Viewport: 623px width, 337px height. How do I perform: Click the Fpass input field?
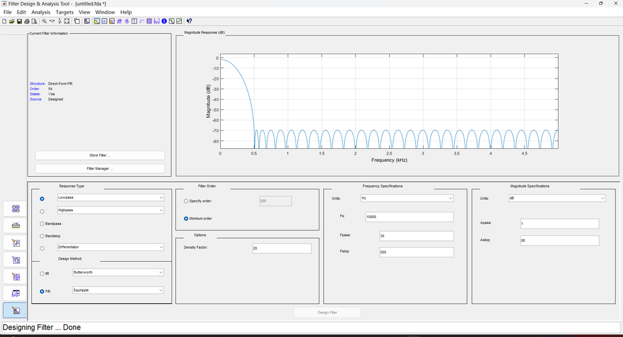[x=416, y=236]
